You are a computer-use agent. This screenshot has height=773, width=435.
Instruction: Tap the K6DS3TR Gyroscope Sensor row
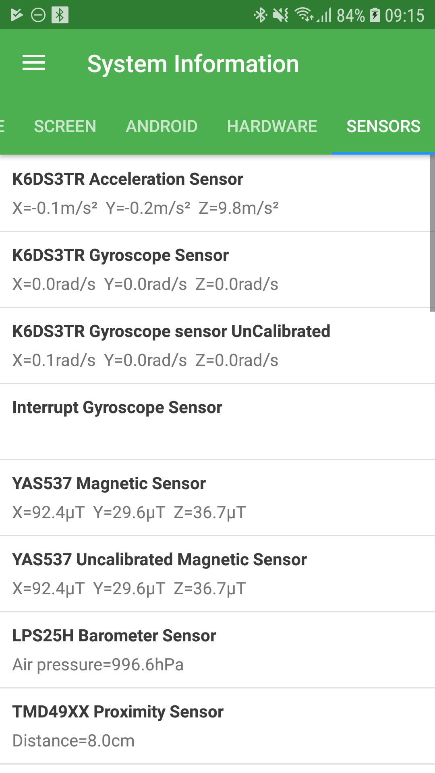click(213, 269)
